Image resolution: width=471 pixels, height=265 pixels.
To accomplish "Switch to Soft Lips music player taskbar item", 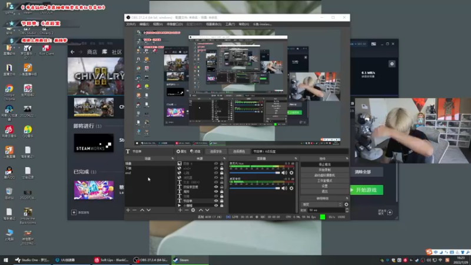I will coord(111,260).
